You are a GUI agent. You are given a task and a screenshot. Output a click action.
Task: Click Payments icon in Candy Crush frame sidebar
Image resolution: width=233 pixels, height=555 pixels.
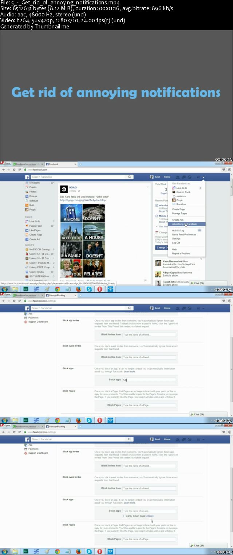[x=26, y=449]
